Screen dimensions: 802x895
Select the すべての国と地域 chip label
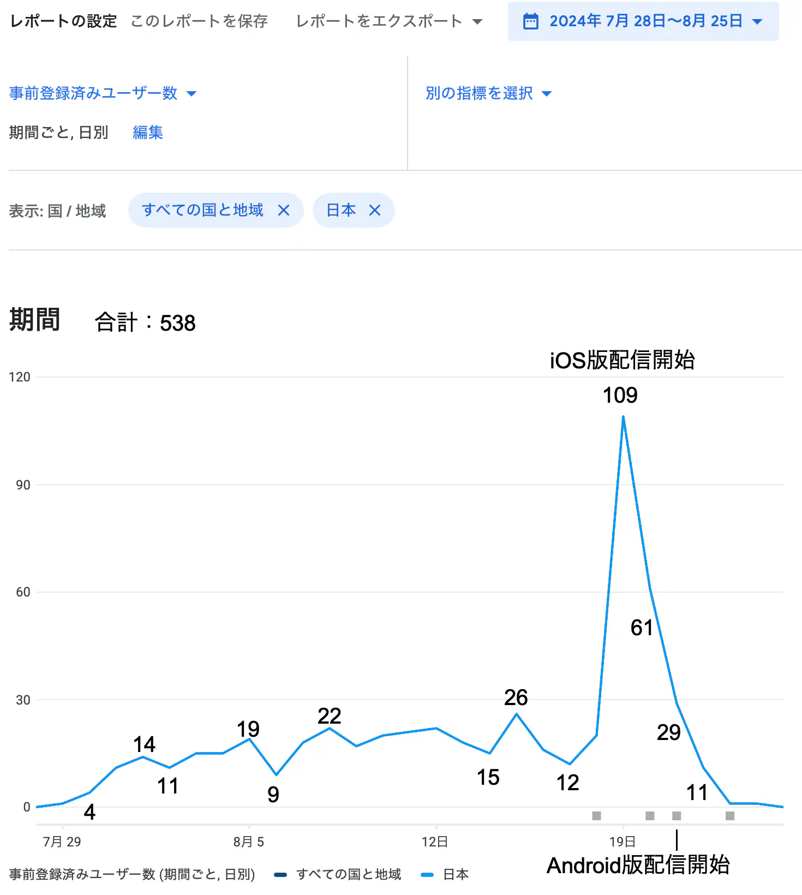202,210
